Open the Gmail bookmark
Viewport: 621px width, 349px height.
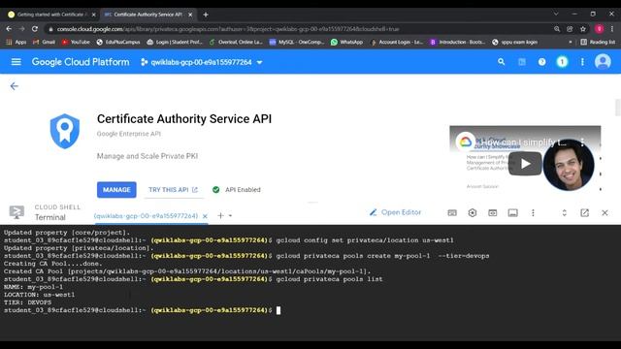(44, 42)
